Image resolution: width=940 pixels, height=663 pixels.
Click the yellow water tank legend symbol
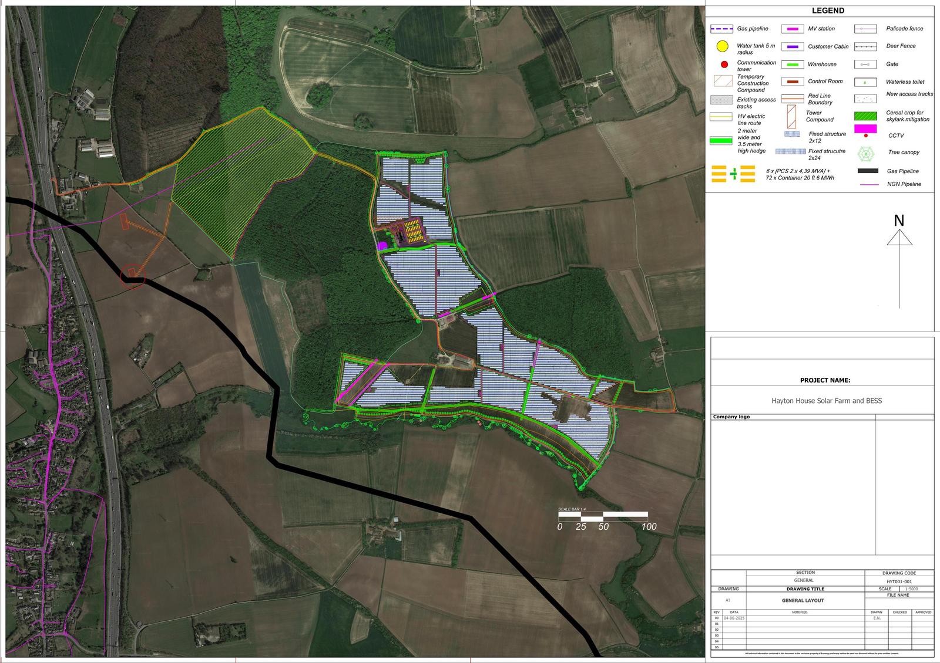723,46
